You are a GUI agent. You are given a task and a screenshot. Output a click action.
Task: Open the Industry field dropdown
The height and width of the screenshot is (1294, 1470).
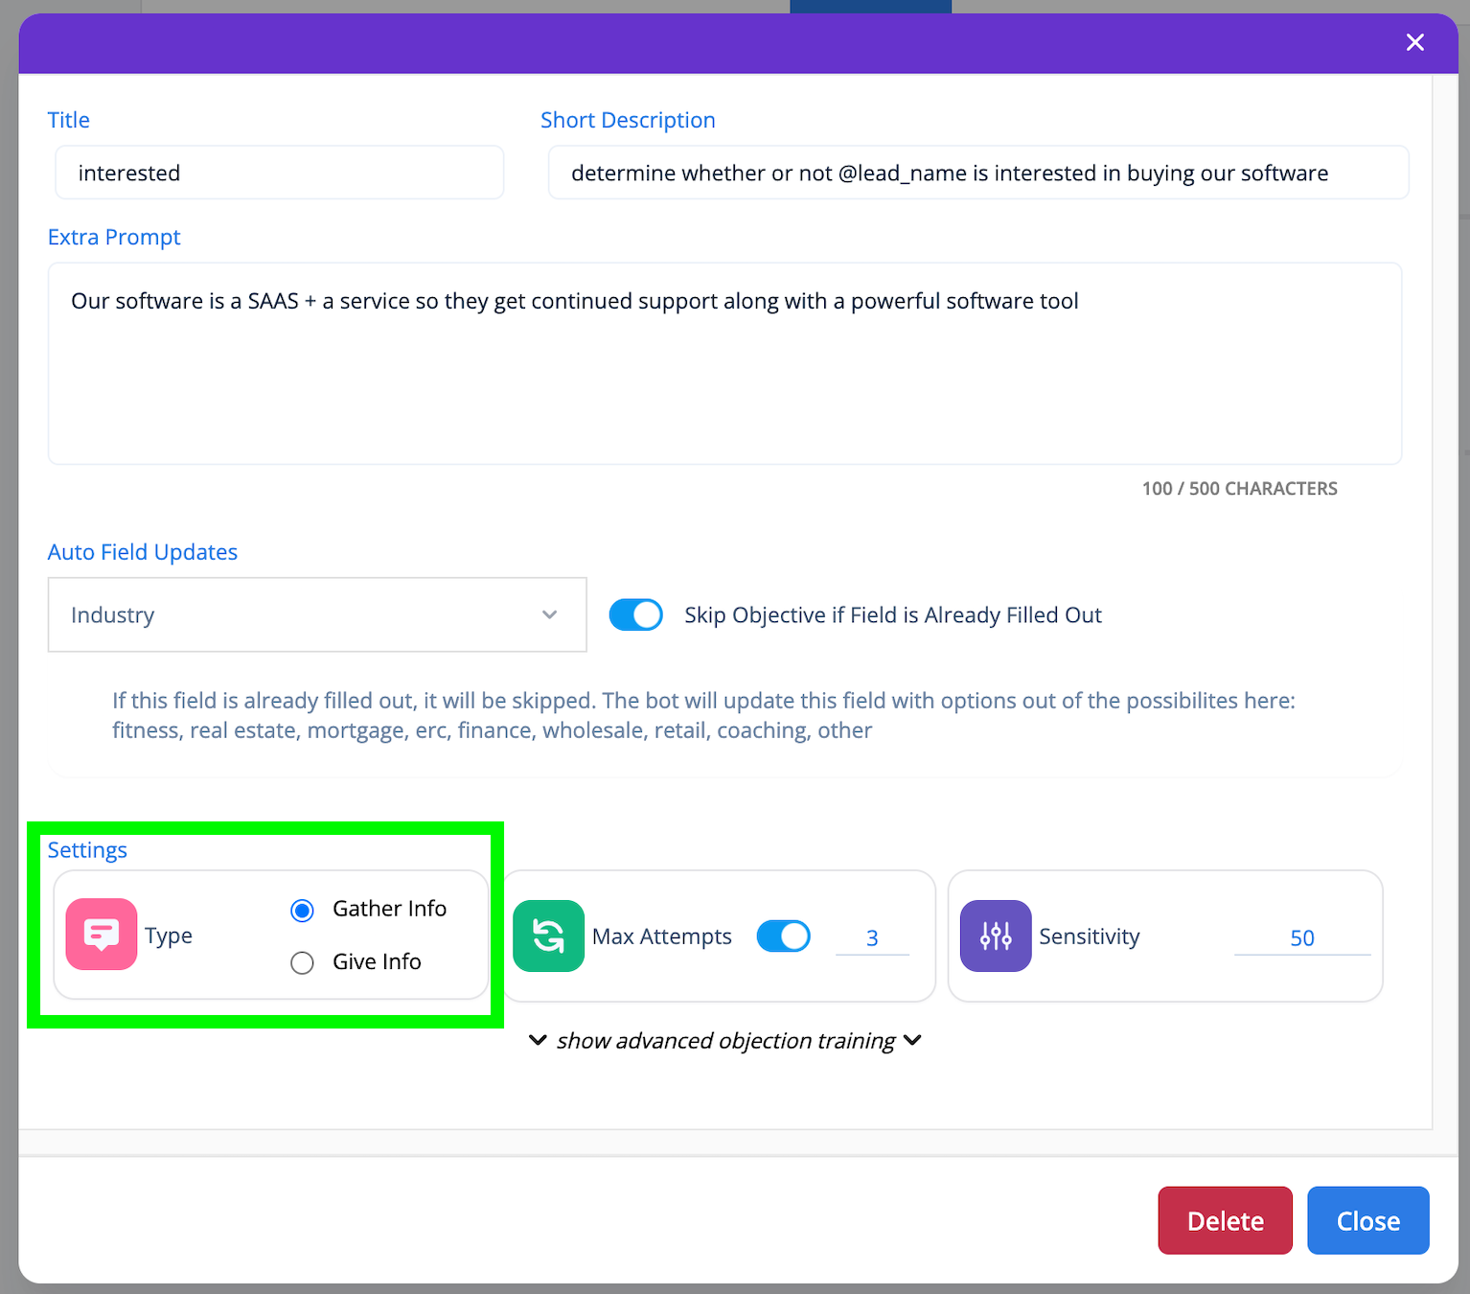(317, 614)
